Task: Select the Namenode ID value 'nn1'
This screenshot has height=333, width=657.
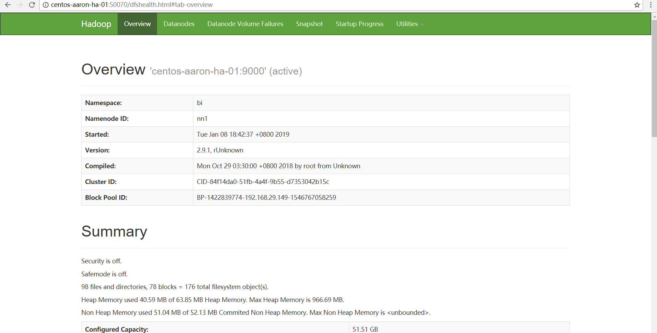Action: coord(202,118)
